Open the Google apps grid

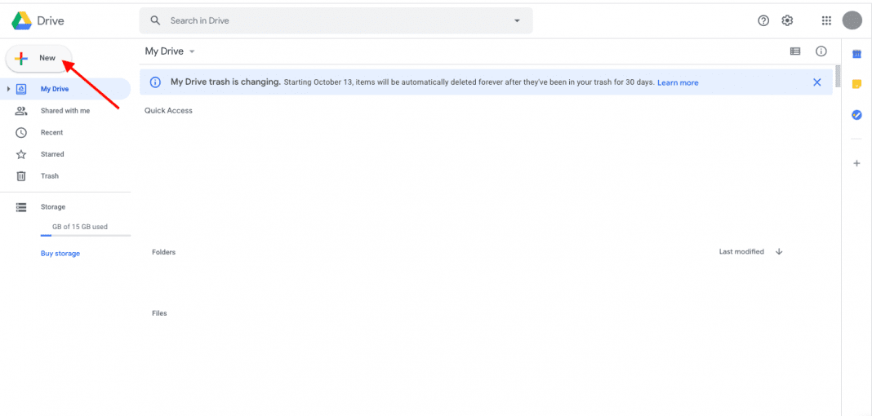[826, 20]
